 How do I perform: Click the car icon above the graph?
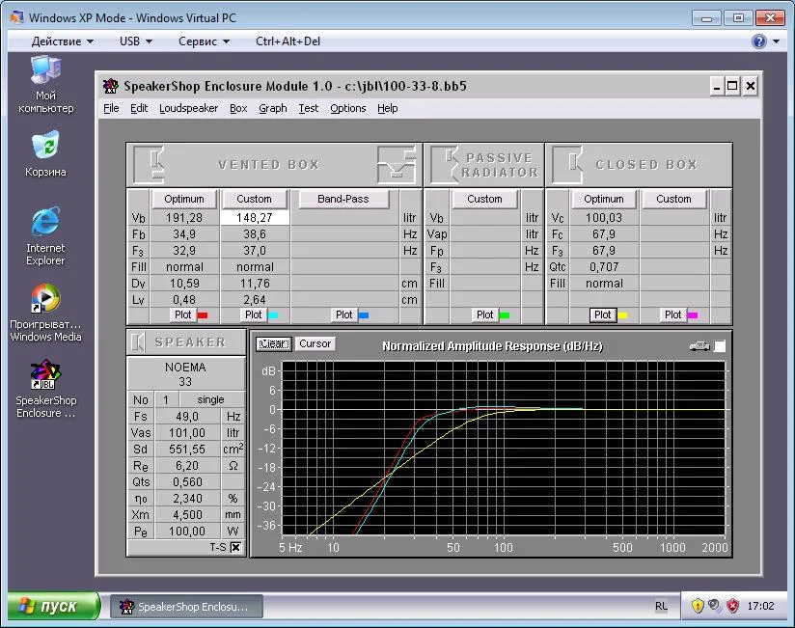point(699,345)
